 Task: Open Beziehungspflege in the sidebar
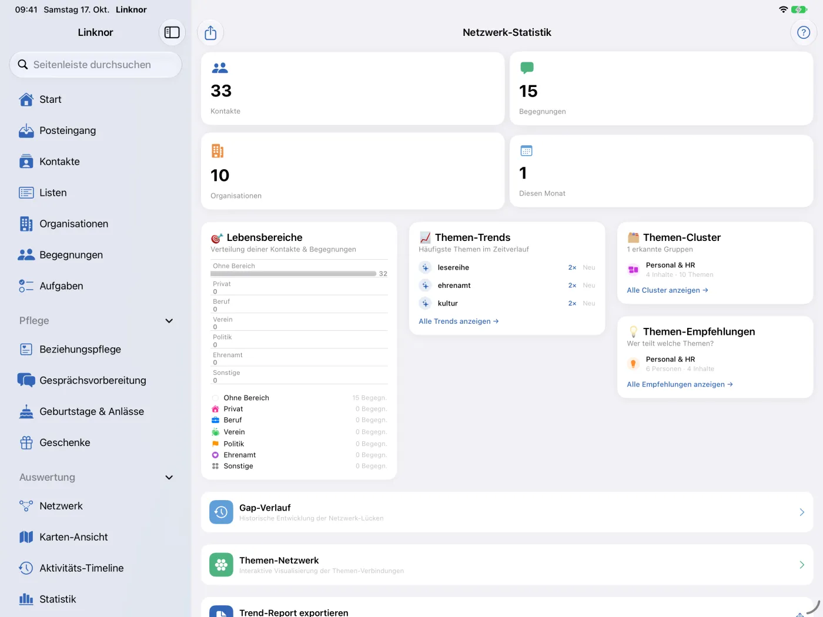tap(96, 350)
